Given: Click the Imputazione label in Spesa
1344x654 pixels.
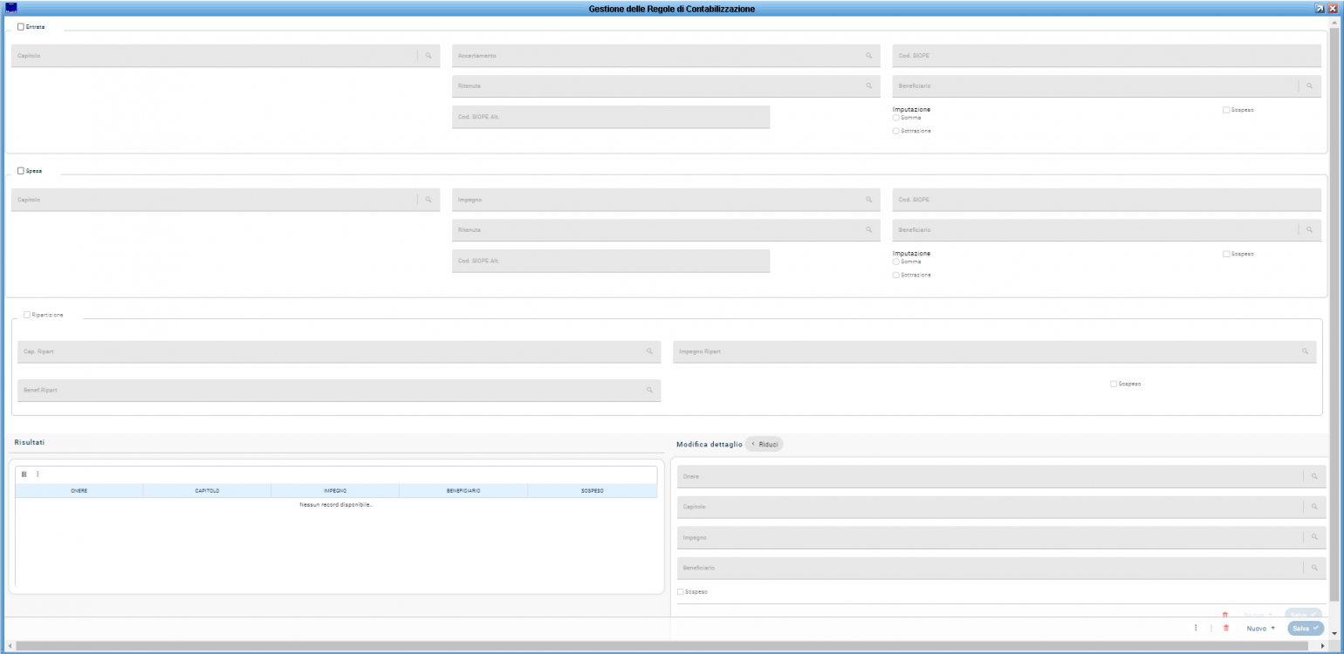Looking at the screenshot, I should click(x=911, y=253).
